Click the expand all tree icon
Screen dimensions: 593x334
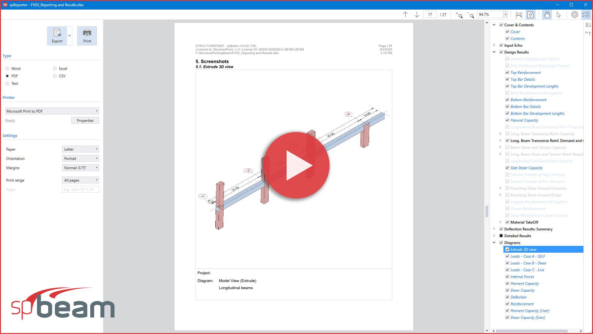pyautogui.click(x=588, y=25)
